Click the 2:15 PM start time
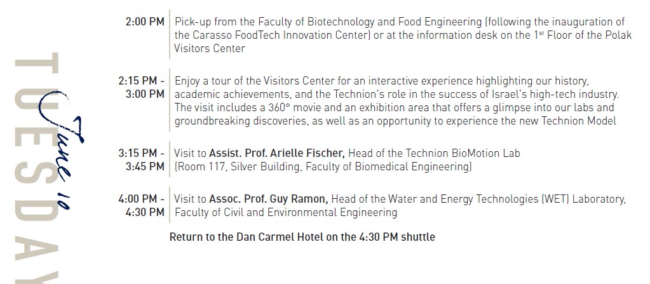 pos(142,81)
